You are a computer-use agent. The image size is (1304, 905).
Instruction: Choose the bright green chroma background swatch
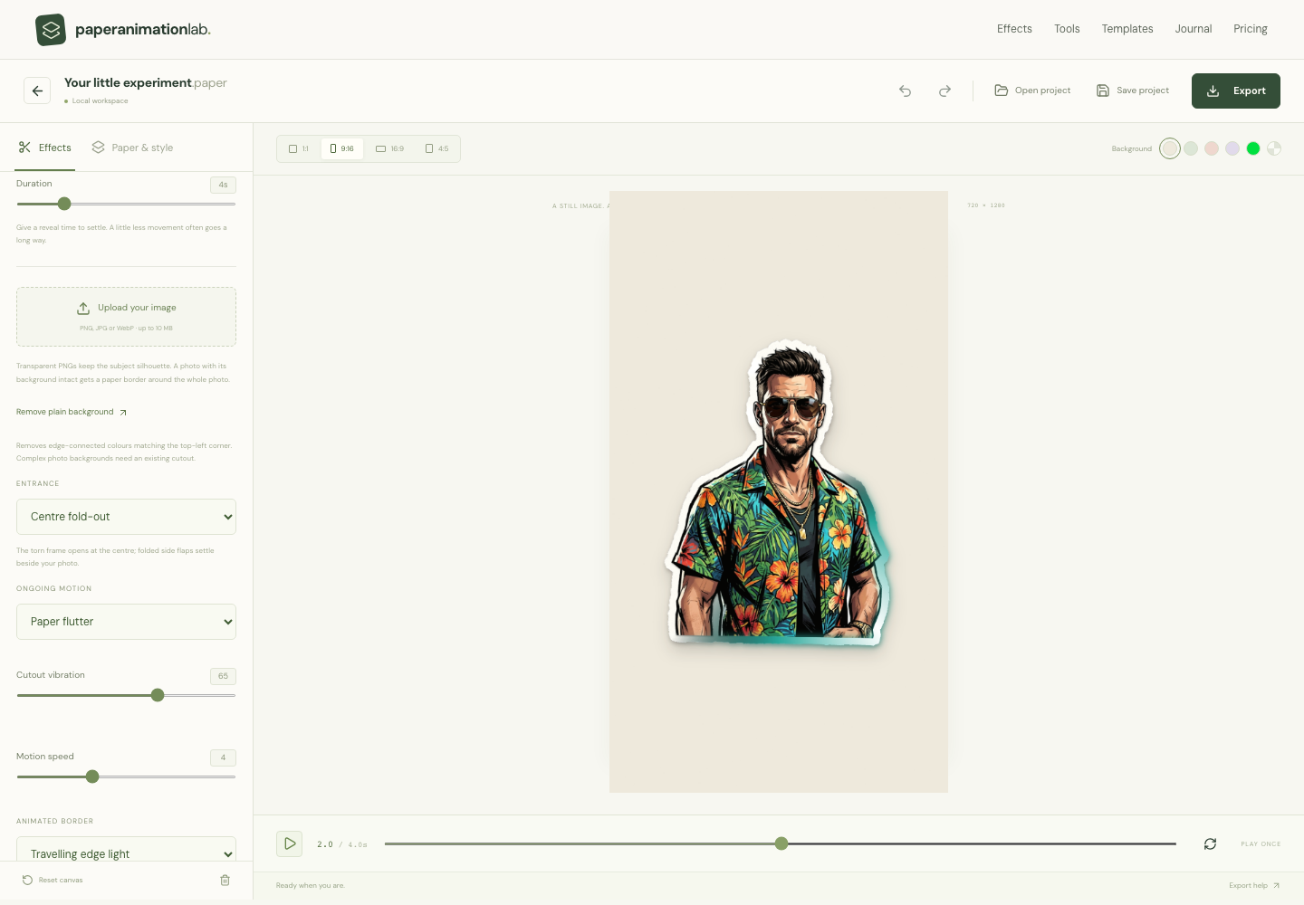(1253, 148)
